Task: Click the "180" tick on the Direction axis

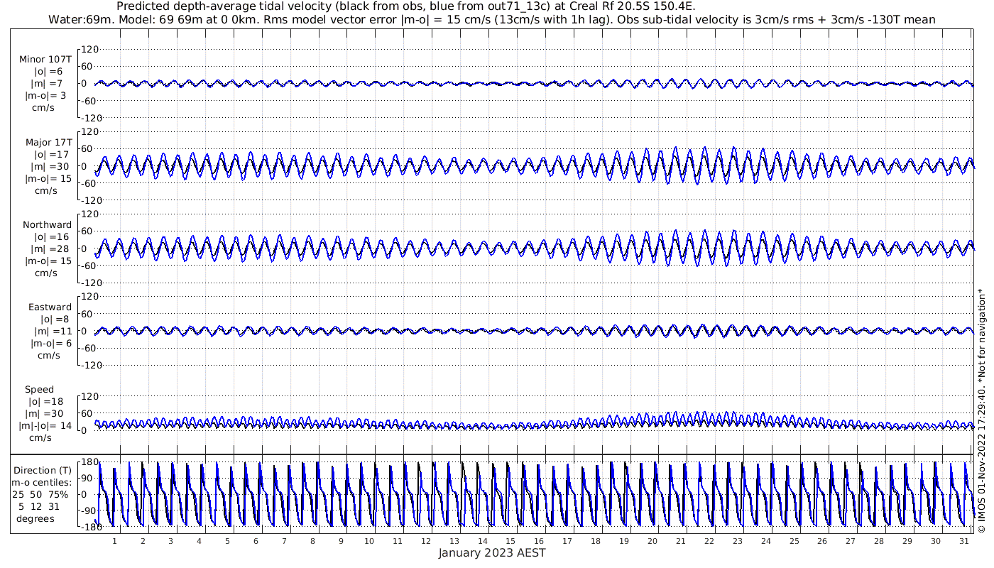Action: tap(89, 462)
